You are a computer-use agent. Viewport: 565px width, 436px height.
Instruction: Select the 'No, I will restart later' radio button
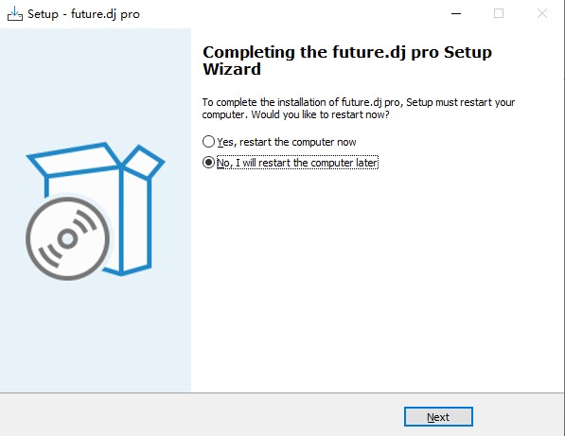pos(208,163)
